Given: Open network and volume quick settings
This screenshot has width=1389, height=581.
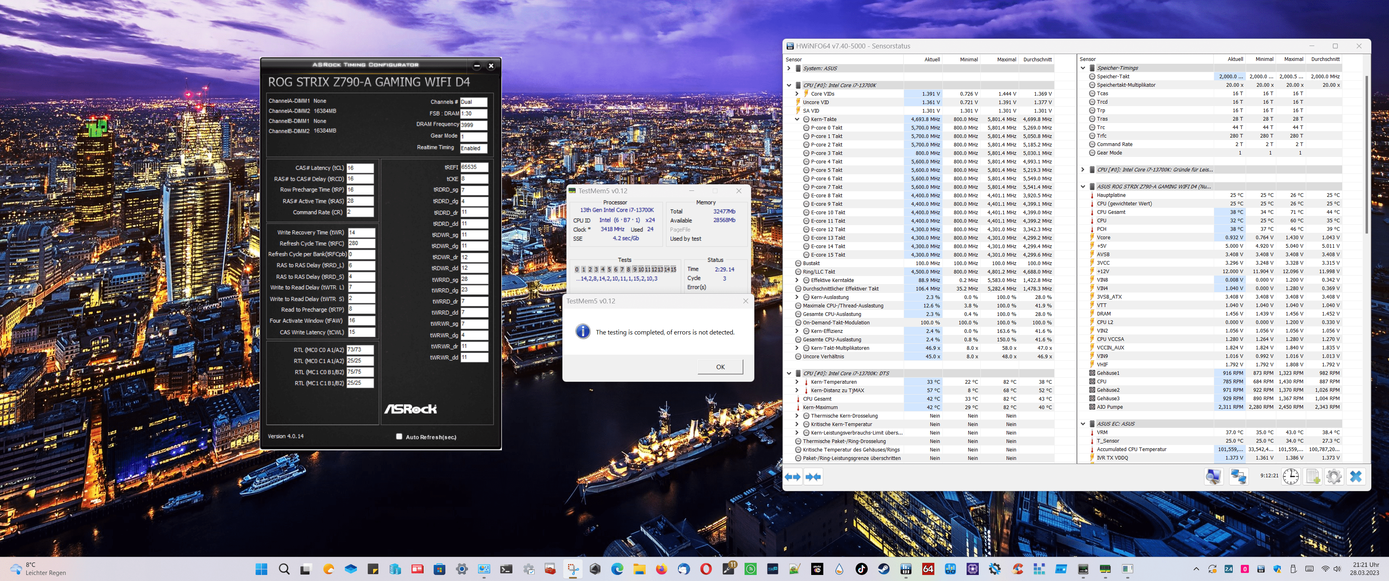Looking at the screenshot, I should pos(1331,568).
